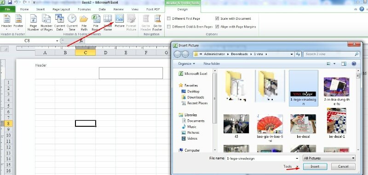The height and width of the screenshot is (175, 368).
Task: Click the dialog help icon
Action: 354,64
